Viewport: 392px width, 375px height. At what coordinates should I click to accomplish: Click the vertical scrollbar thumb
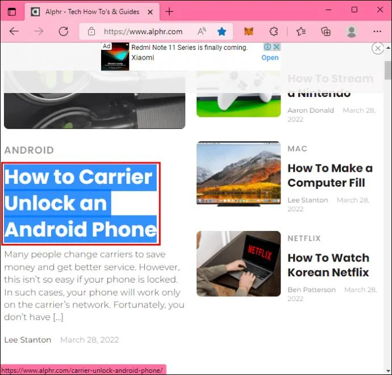(388, 70)
